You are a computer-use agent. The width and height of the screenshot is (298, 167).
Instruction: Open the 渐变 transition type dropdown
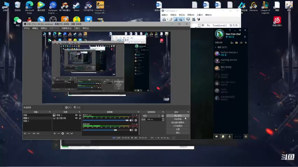click(x=151, y=116)
